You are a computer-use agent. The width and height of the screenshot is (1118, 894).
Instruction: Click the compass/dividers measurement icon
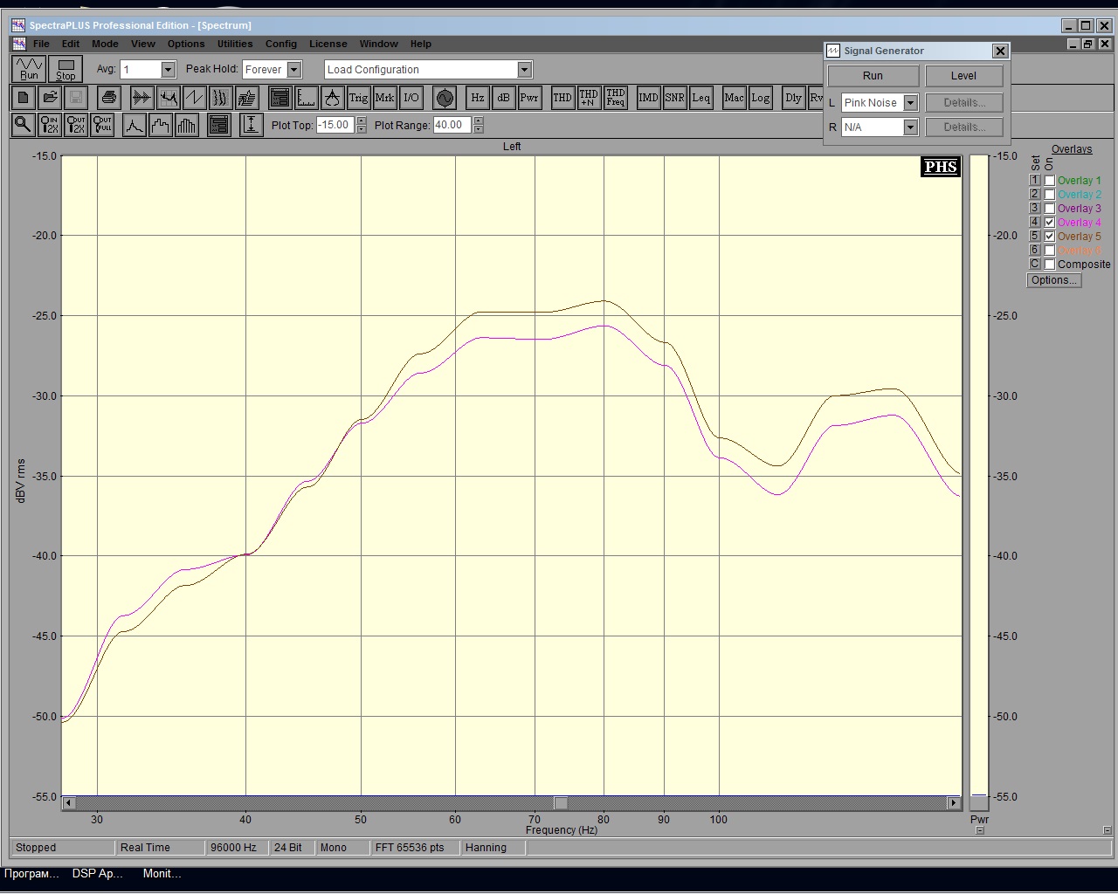(x=332, y=98)
